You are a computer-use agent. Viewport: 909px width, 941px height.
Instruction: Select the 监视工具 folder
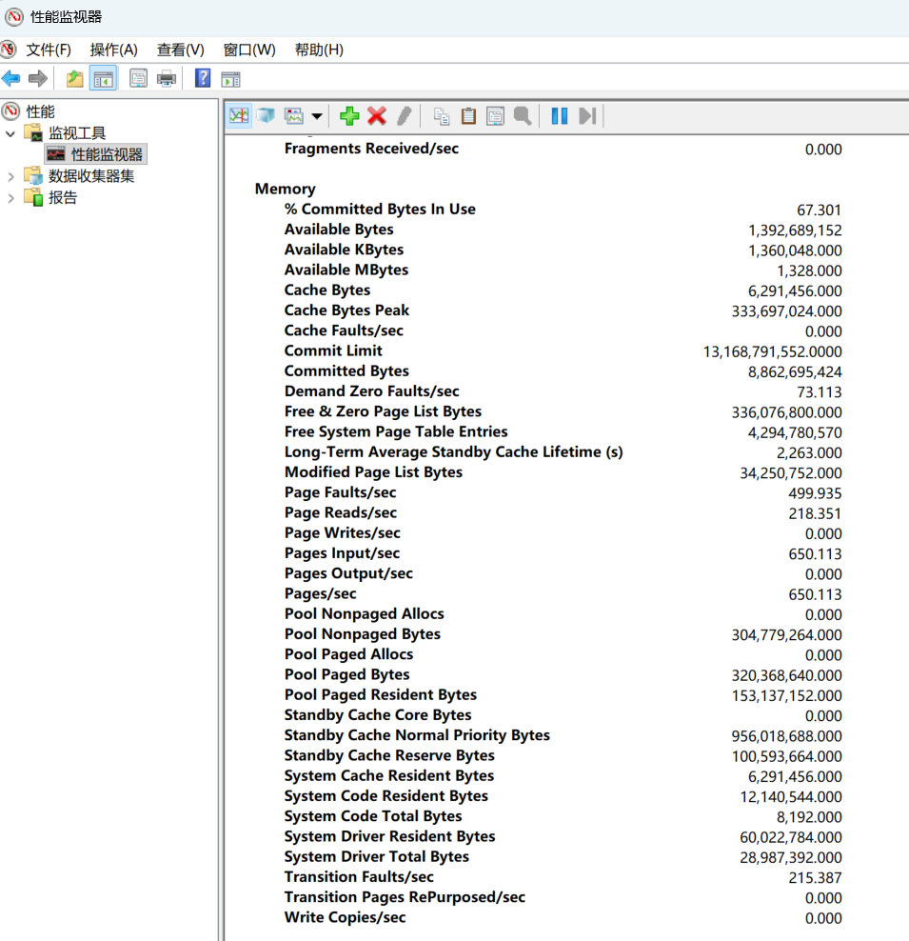point(77,132)
